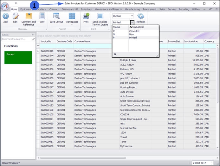Open the Home ribbon tab
The width and height of the screenshot is (220, 166).
pyautogui.click(x=14, y=9)
